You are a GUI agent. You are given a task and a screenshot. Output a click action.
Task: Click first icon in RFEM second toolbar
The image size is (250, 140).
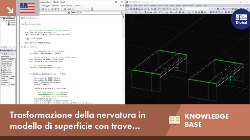(128, 12)
